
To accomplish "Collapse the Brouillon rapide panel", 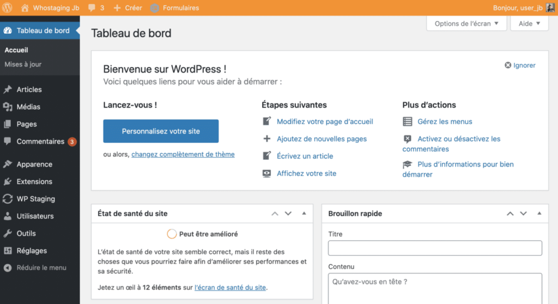I will click(x=539, y=214).
